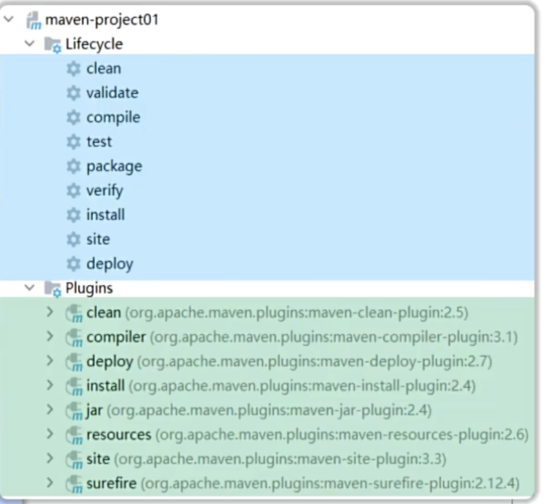The width and height of the screenshot is (555, 504).
Task: Click the gear icon beside deploy lifecycle
Action: 74,264
